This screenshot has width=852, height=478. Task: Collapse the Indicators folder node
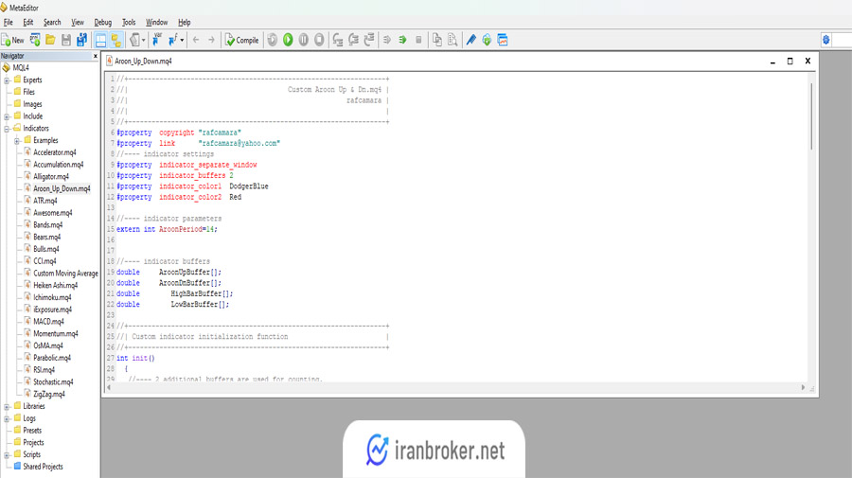point(7,129)
